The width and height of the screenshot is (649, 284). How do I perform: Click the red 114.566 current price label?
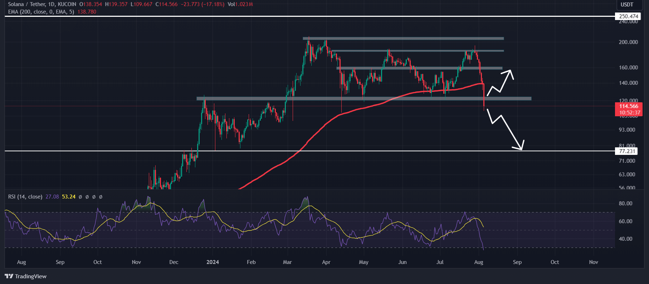point(629,106)
